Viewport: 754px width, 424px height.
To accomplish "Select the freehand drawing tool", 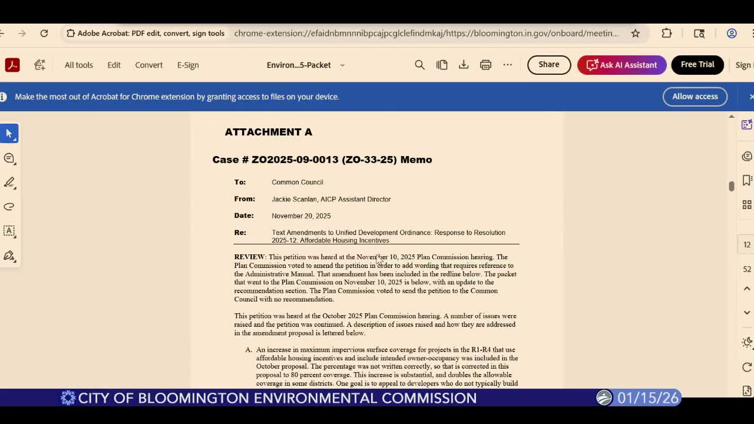I will click(9, 207).
